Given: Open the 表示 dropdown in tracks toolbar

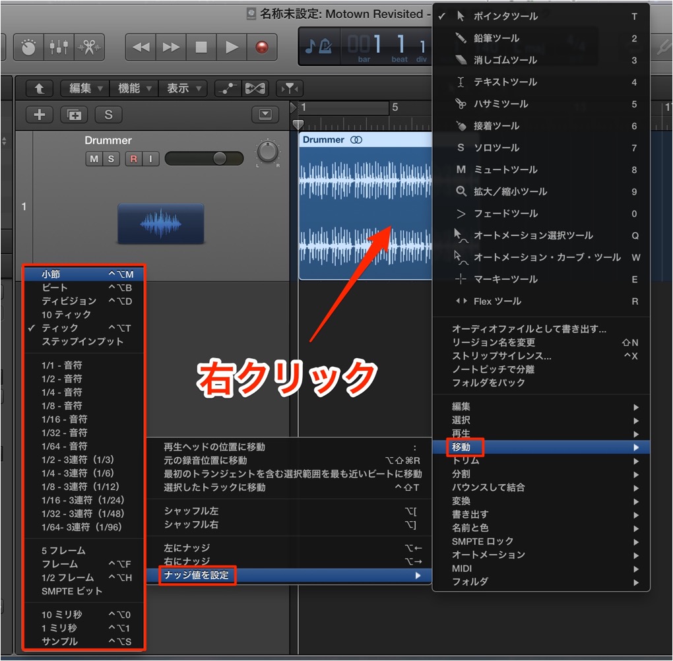Looking at the screenshot, I should coord(183,89).
